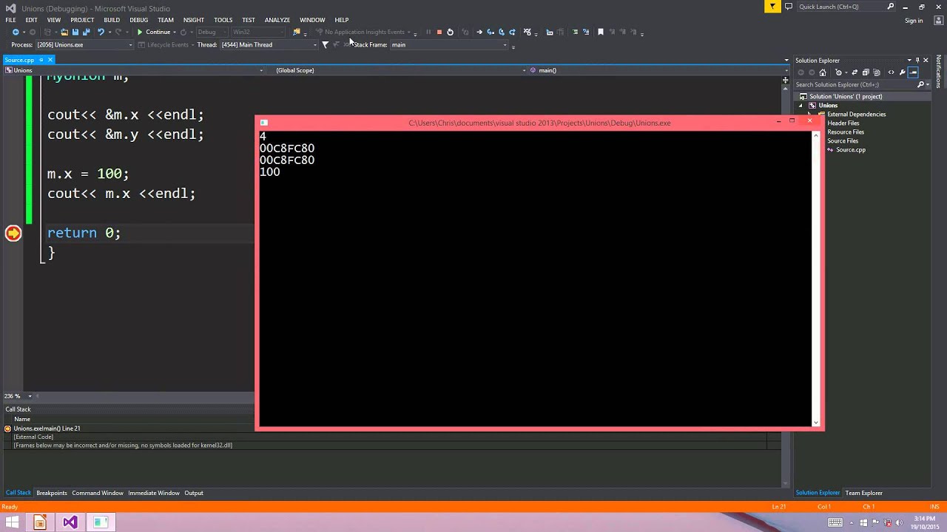947x532 pixels.
Task: Toggle Show All Files in Solution Explorer
Action: tap(877, 72)
